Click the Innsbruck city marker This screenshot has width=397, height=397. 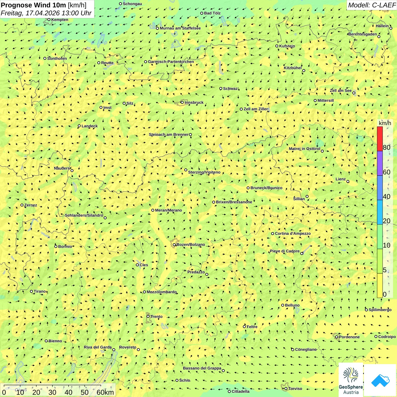point(182,102)
